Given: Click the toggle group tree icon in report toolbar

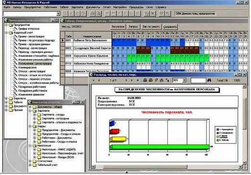Looking at the screenshot, I should click(167, 80).
